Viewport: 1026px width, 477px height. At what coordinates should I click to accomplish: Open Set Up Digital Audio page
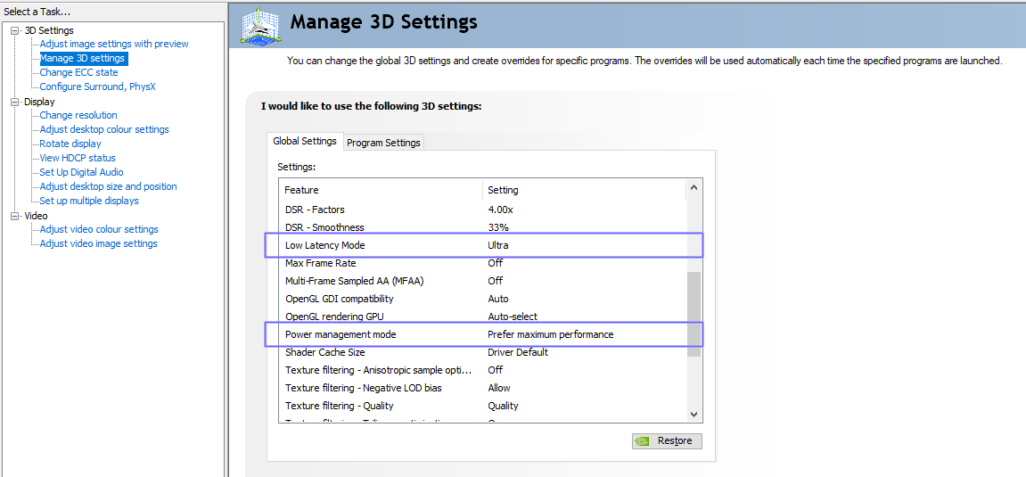(x=81, y=172)
